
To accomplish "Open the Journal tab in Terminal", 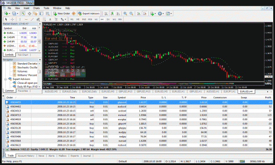I will (x=87, y=156).
